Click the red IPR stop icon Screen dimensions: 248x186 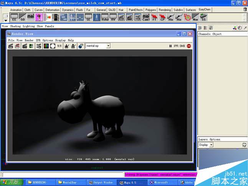coord(189,46)
